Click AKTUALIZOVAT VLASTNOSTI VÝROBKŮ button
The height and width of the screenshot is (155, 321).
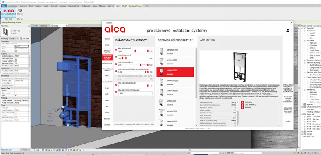tap(288, 88)
